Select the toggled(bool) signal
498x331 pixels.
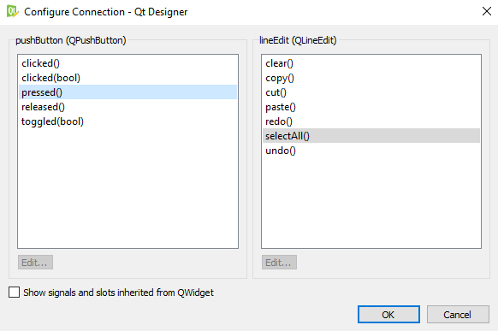point(127,121)
